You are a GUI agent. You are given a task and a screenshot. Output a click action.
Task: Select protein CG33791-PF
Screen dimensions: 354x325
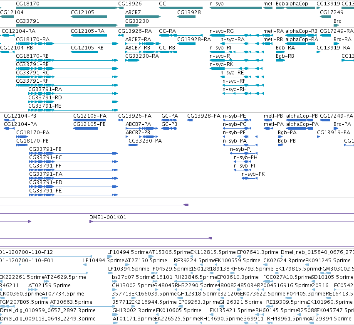(45, 166)
